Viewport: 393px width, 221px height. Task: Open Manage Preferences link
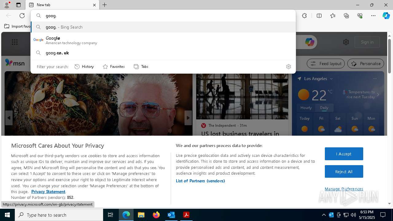click(x=344, y=189)
